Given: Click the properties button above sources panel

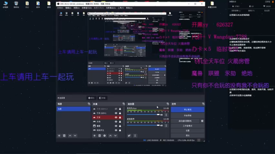Looking at the screenshot, I should 91,98.
